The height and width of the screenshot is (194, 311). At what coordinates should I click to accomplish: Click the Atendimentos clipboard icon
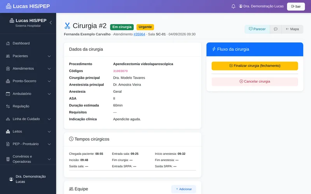8,69
